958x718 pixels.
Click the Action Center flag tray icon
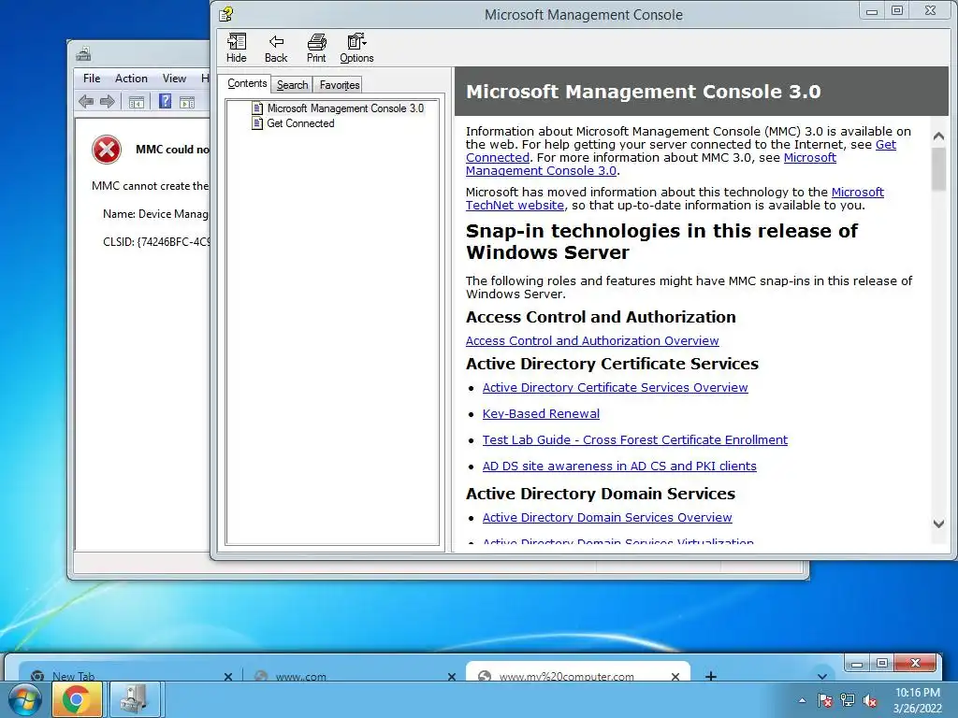click(x=825, y=700)
